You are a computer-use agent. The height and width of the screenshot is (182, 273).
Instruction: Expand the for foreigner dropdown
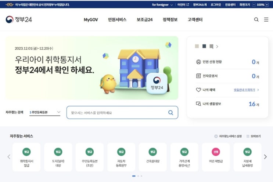click(162, 5)
